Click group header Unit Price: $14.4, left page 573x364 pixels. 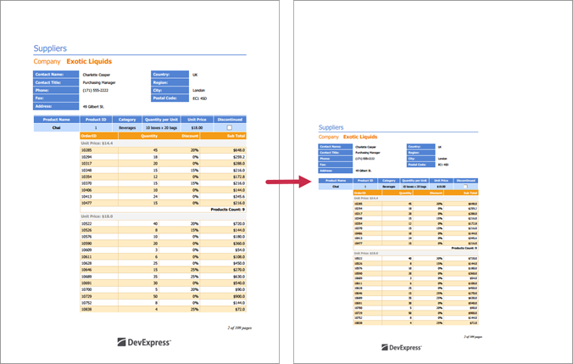click(97, 143)
